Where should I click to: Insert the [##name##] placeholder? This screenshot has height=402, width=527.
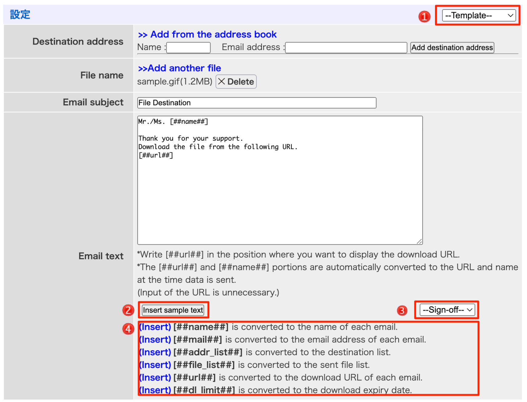coord(155,327)
